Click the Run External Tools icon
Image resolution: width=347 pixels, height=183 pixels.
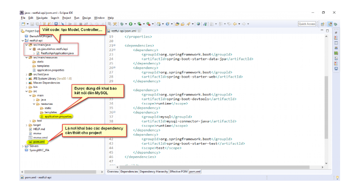[x=148, y=24]
